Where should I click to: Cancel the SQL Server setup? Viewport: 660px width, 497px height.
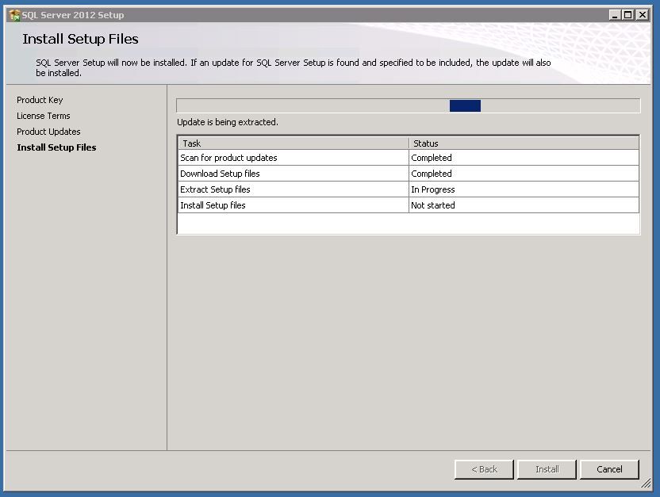point(609,469)
